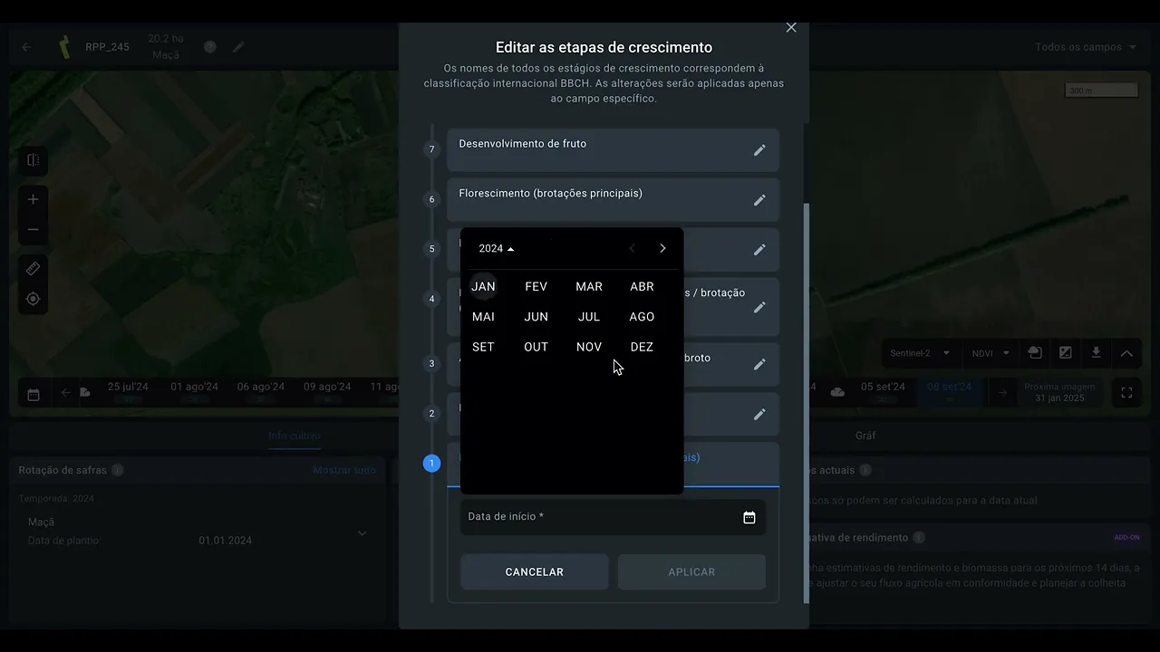1160x652 pixels.
Task: Expand Maçã crop rotation entry
Action: (362, 532)
